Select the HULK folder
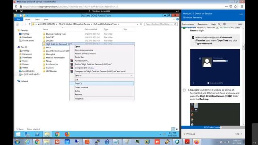 pos(48,48)
